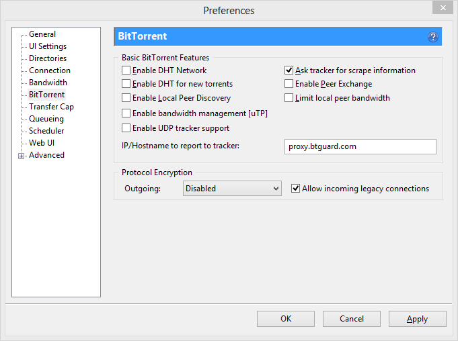This screenshot has width=458, height=341.
Task: Click the help question mark icon
Action: 432,37
